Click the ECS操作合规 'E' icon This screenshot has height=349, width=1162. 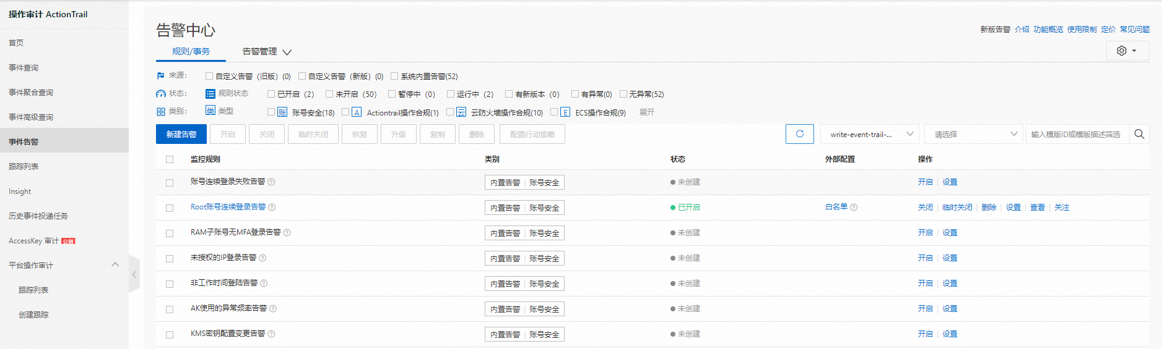click(565, 112)
